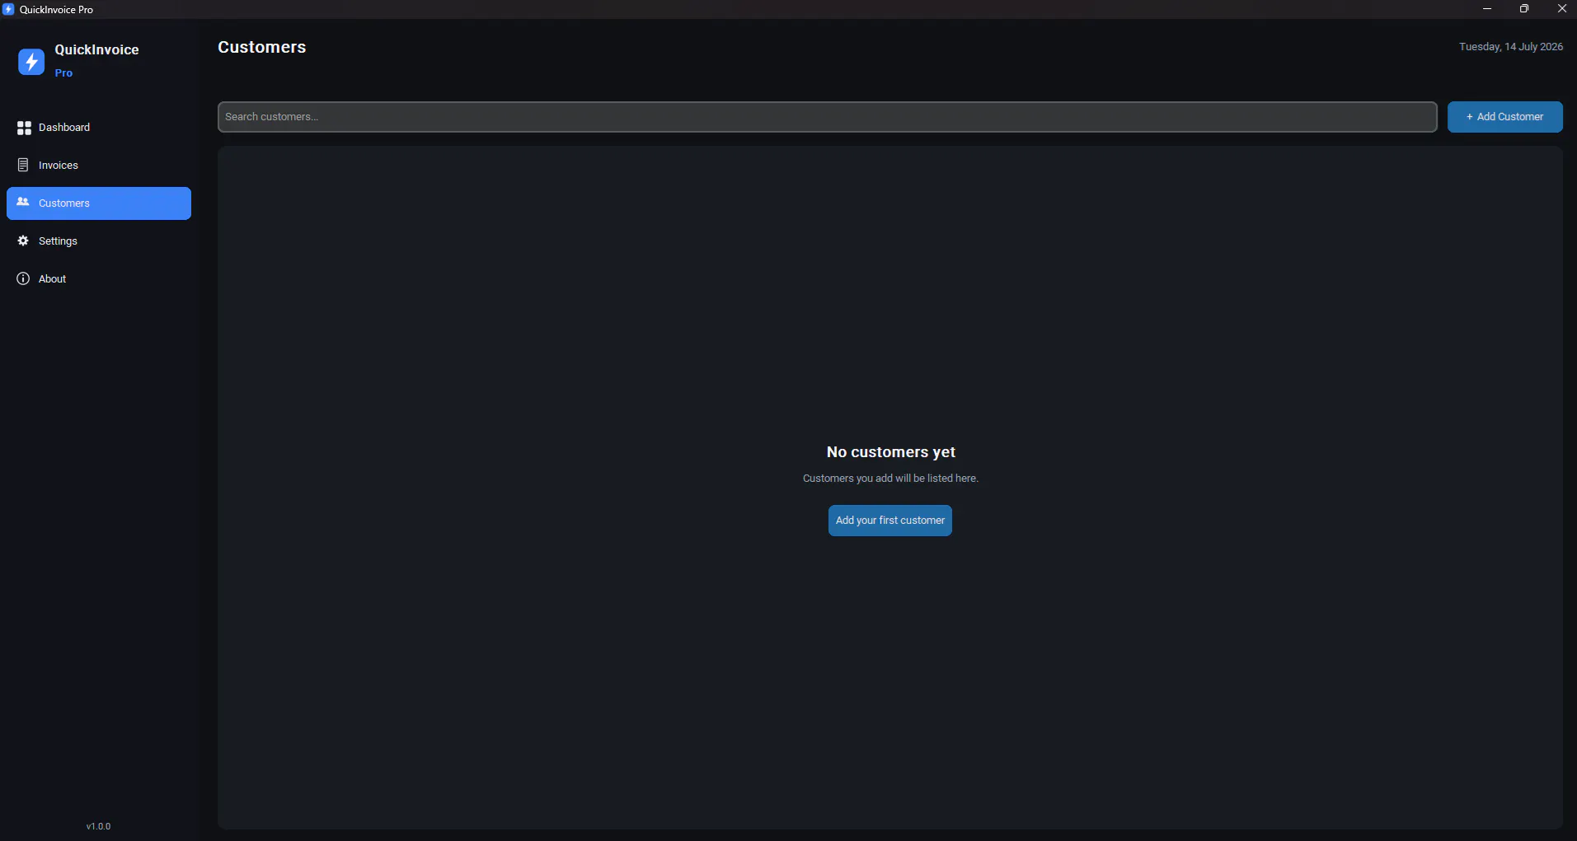Click the Dashboard grid icon
Viewport: 1577px width, 841px height.
point(24,128)
